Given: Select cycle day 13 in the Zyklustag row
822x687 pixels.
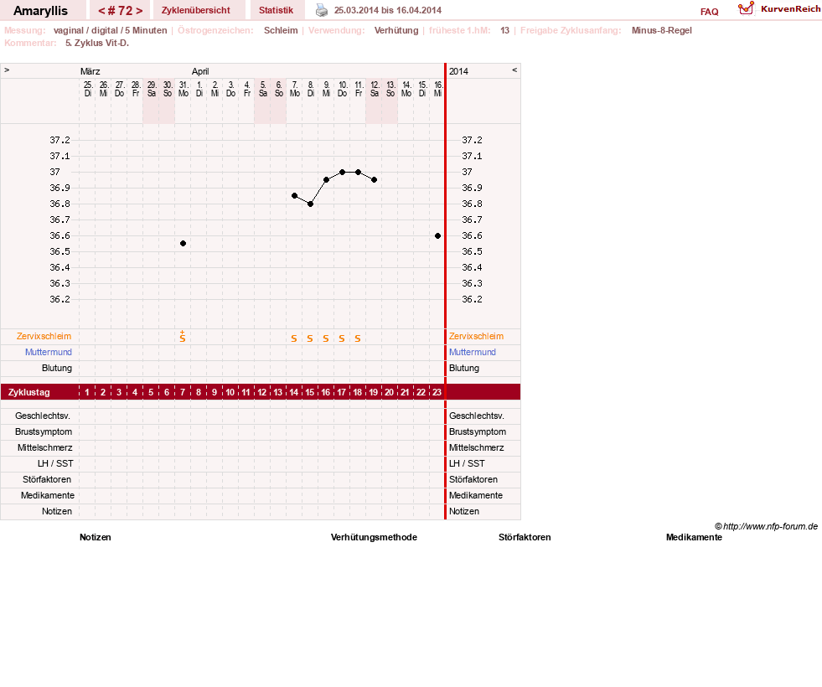Looking at the screenshot, I should (278, 392).
